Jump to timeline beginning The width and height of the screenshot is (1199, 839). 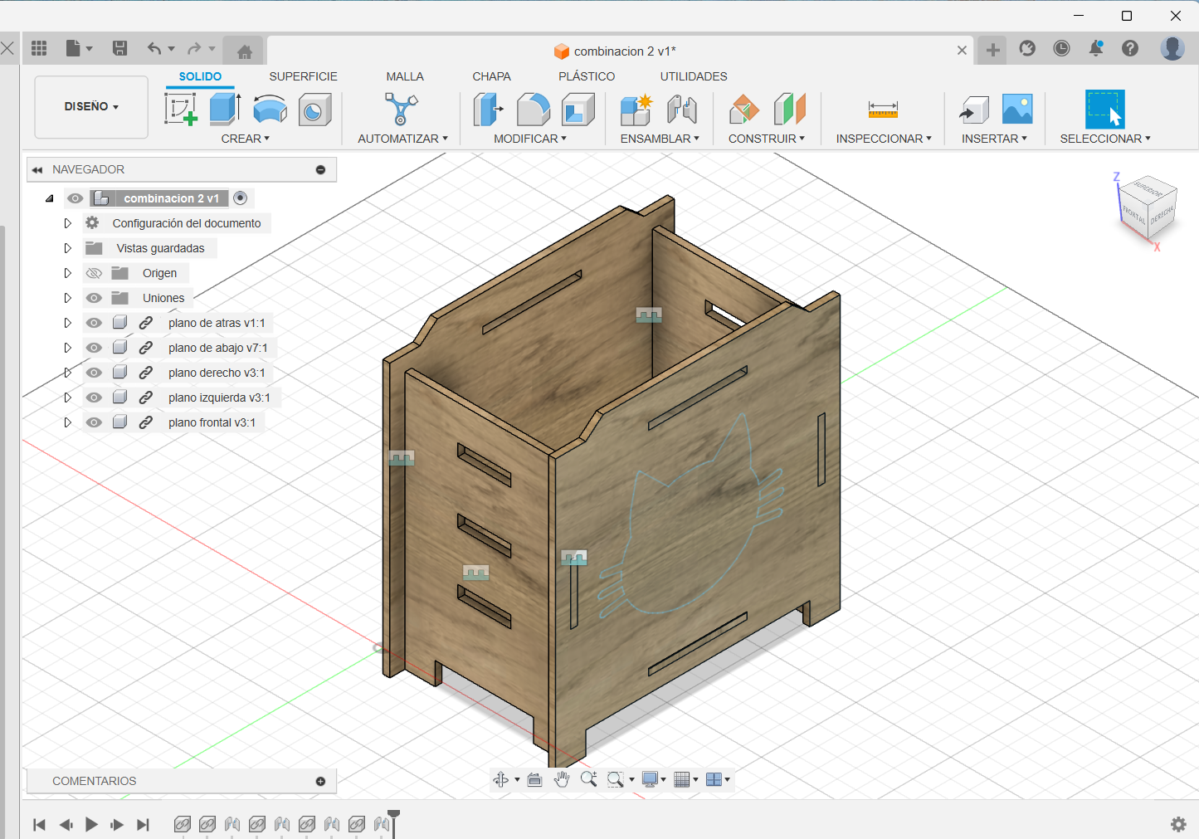tap(39, 824)
